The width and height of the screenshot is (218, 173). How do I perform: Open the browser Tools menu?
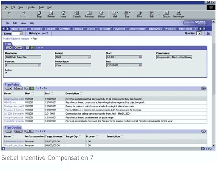[x=41, y=7]
